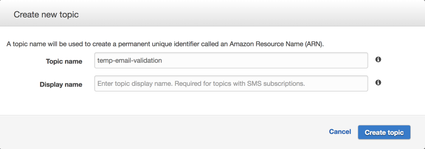The width and height of the screenshot is (425, 149).
Task: Click the ARN description sentence
Action: pos(165,44)
